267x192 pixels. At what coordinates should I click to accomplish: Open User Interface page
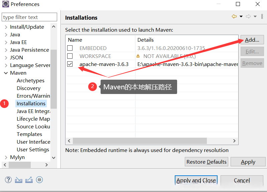point(33,142)
